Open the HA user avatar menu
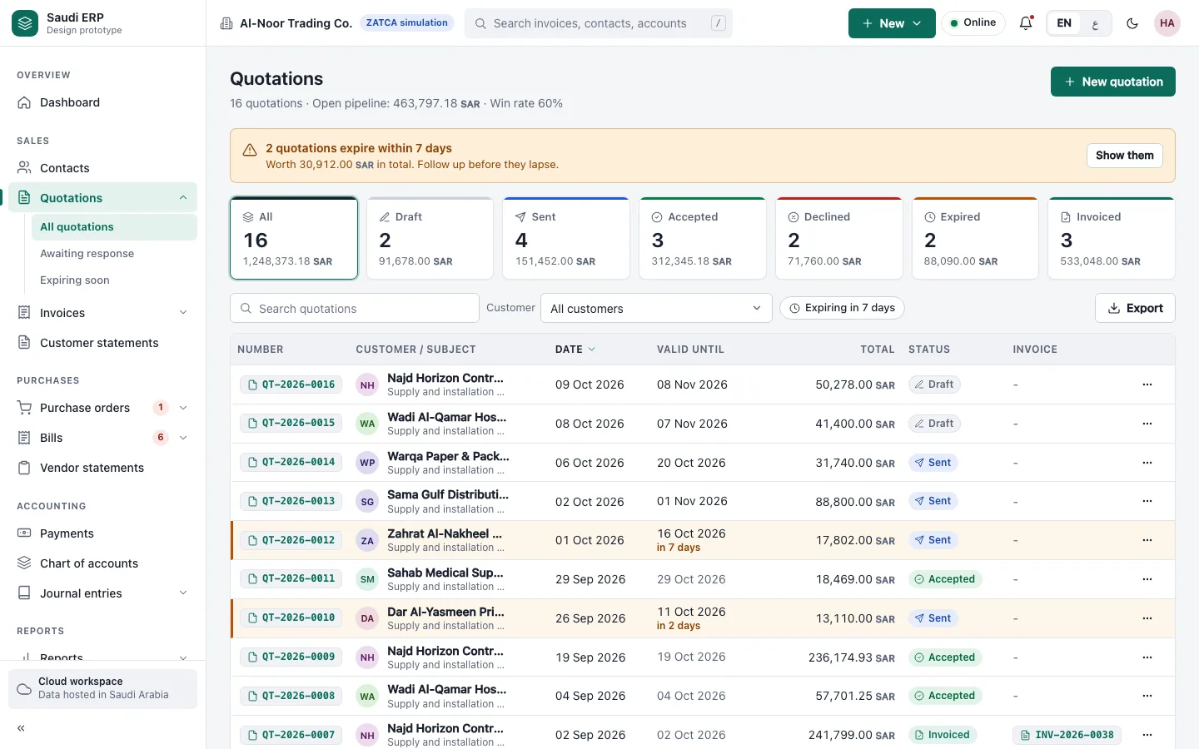Viewport: 1199px width, 749px height. 1167,23
